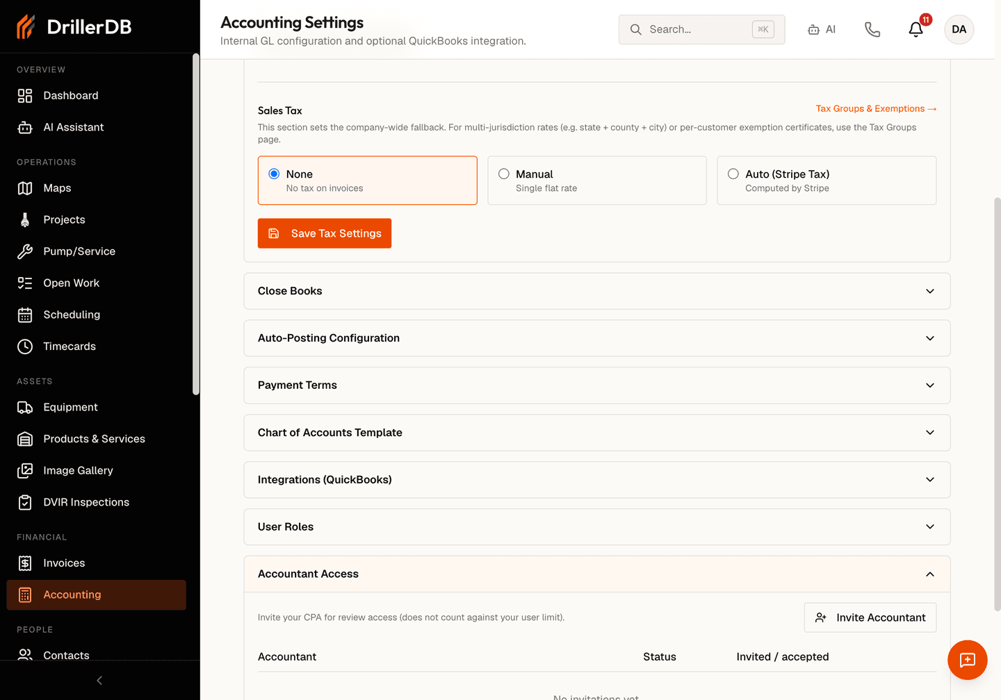
Task: Click the Invite Accountant button
Action: (x=870, y=617)
